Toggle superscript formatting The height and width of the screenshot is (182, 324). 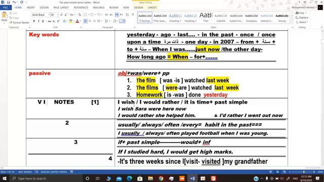pos(58,21)
